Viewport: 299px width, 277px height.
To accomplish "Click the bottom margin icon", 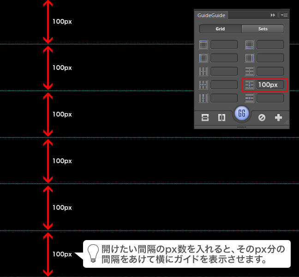I will click(x=250, y=45).
